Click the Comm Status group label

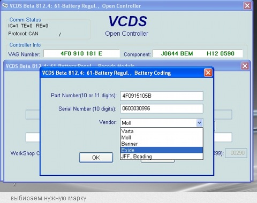(25, 20)
